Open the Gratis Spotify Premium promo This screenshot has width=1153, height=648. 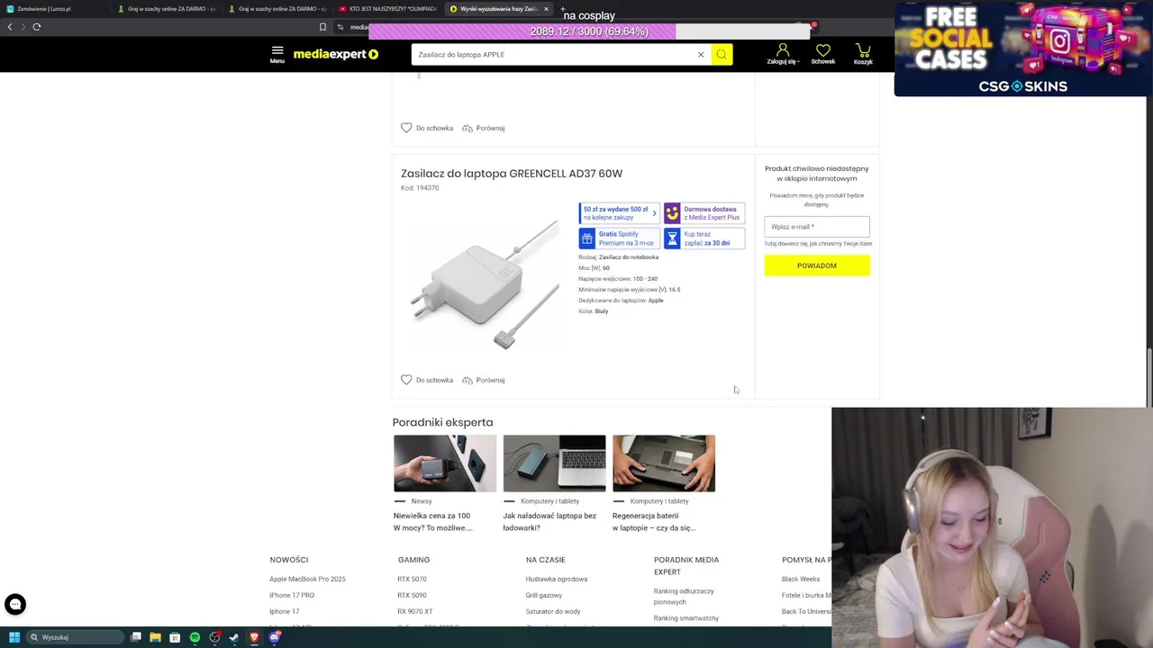click(619, 238)
